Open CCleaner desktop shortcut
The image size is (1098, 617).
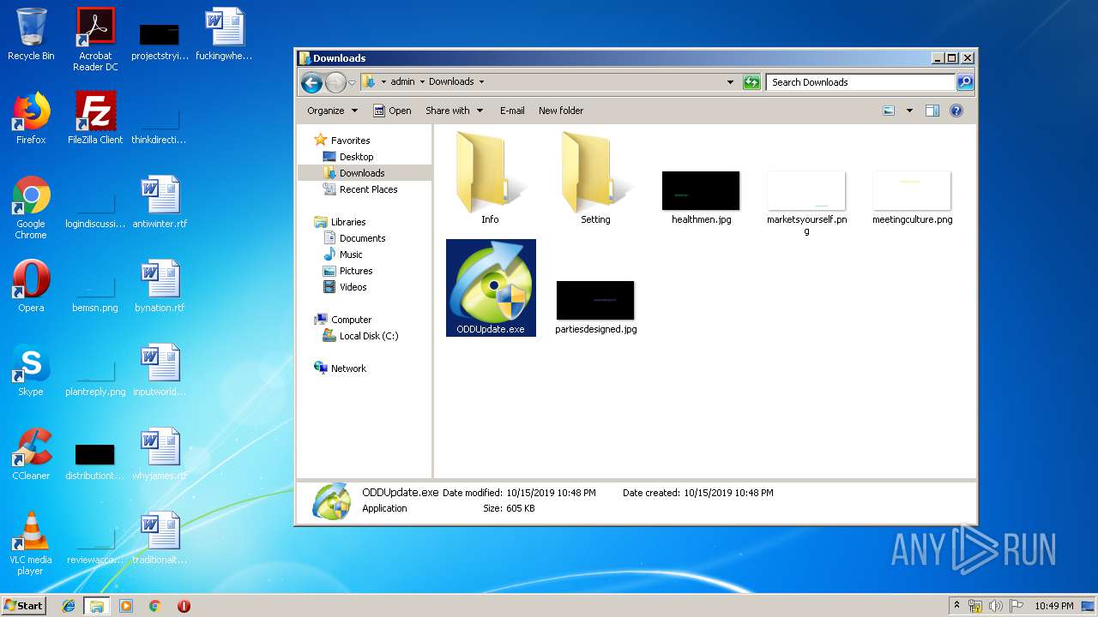(31, 454)
